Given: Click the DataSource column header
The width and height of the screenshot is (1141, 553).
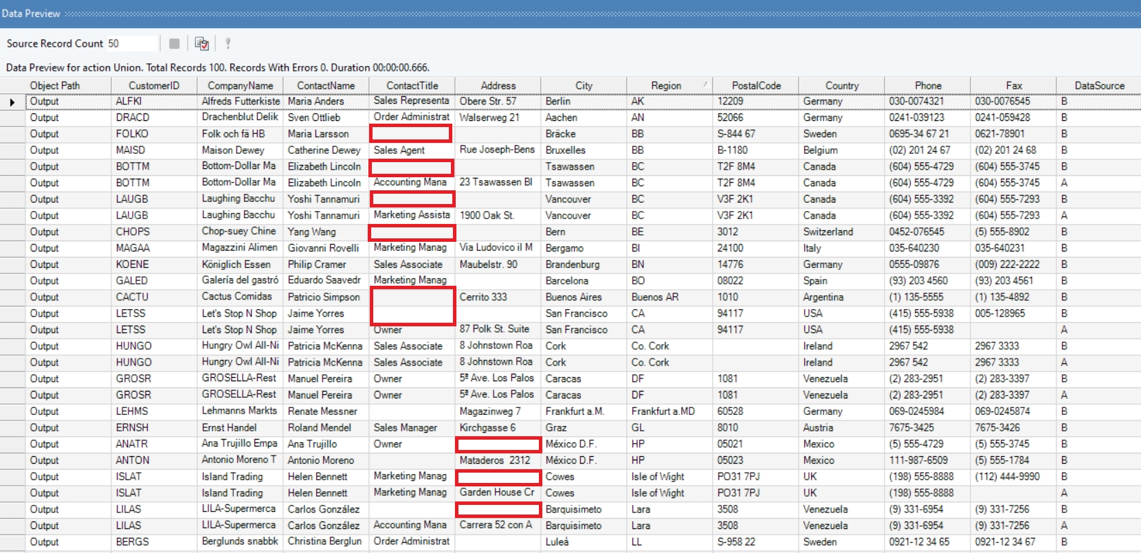Looking at the screenshot, I should pos(1099,86).
